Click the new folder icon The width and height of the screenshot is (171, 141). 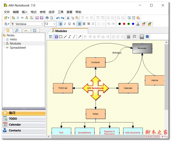coord(13,18)
